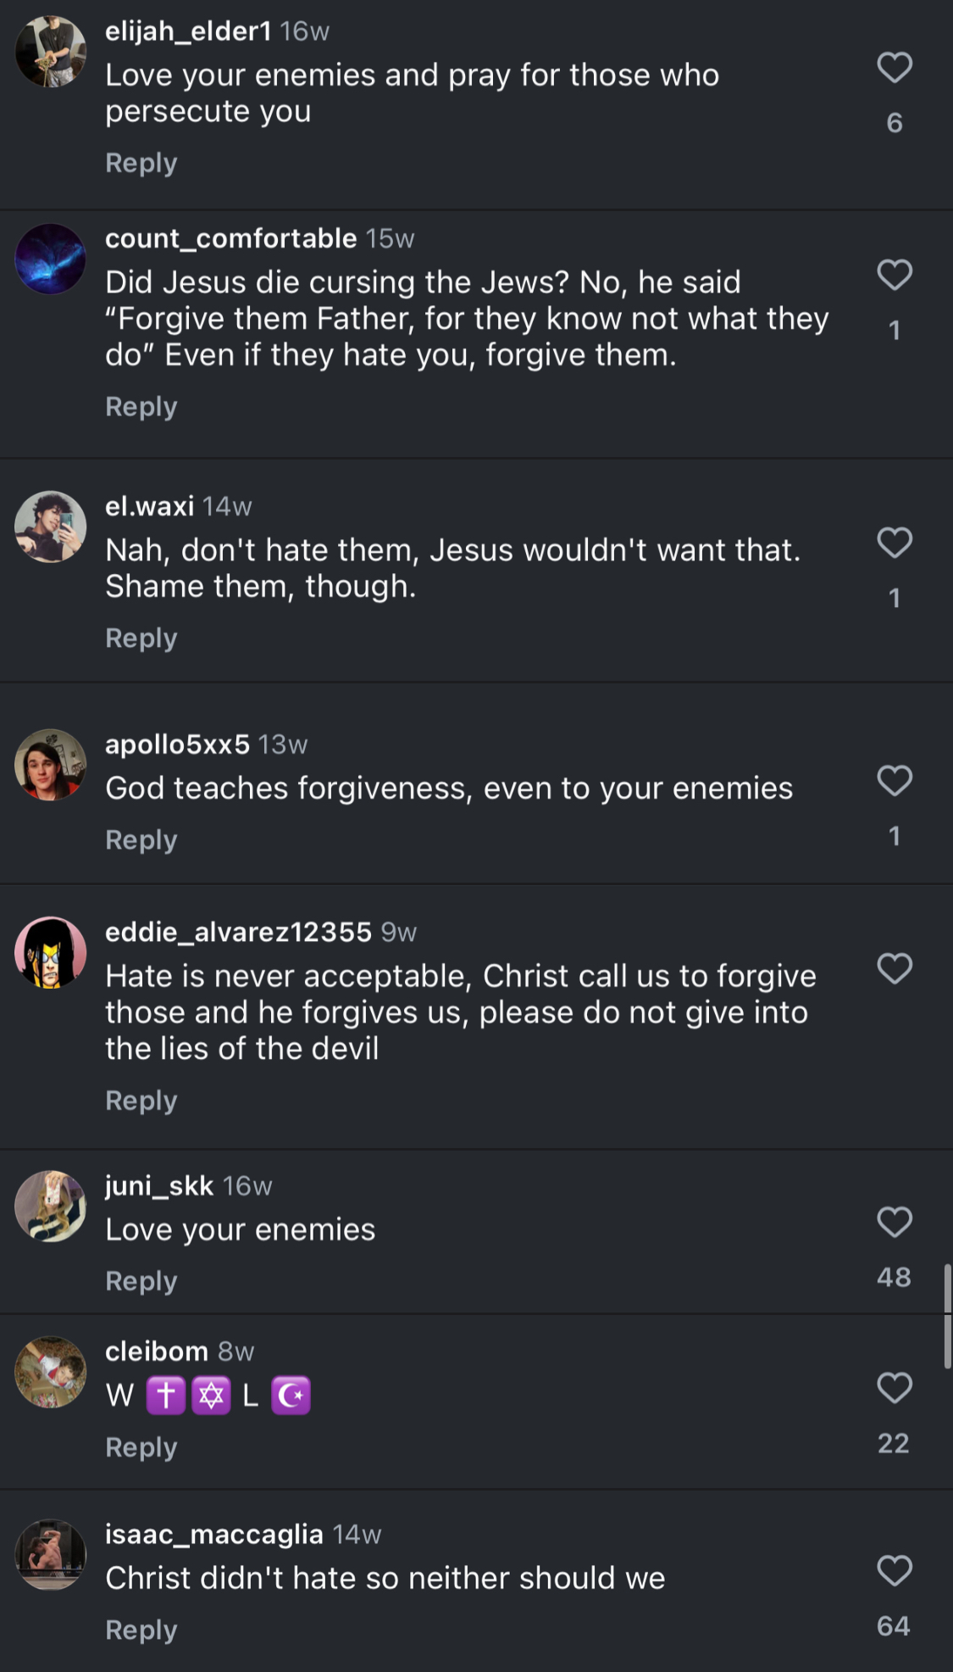The width and height of the screenshot is (953, 1672).
Task: Tap the heart on count_comfortable's comment
Action: (x=894, y=276)
